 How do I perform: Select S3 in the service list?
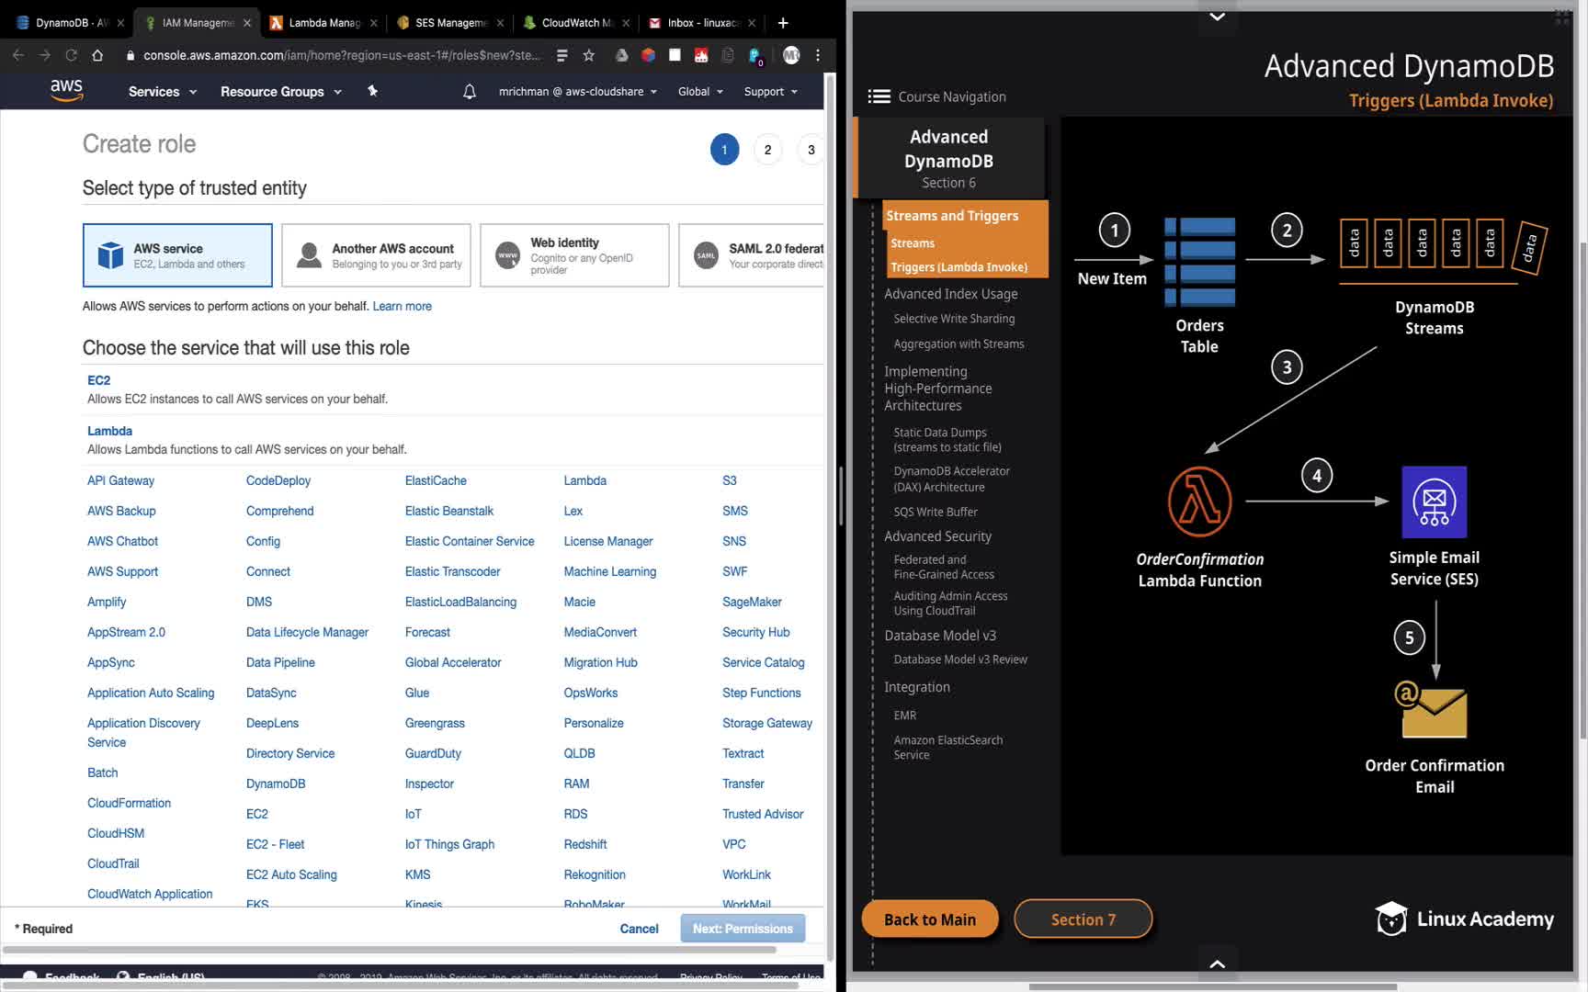[730, 480]
